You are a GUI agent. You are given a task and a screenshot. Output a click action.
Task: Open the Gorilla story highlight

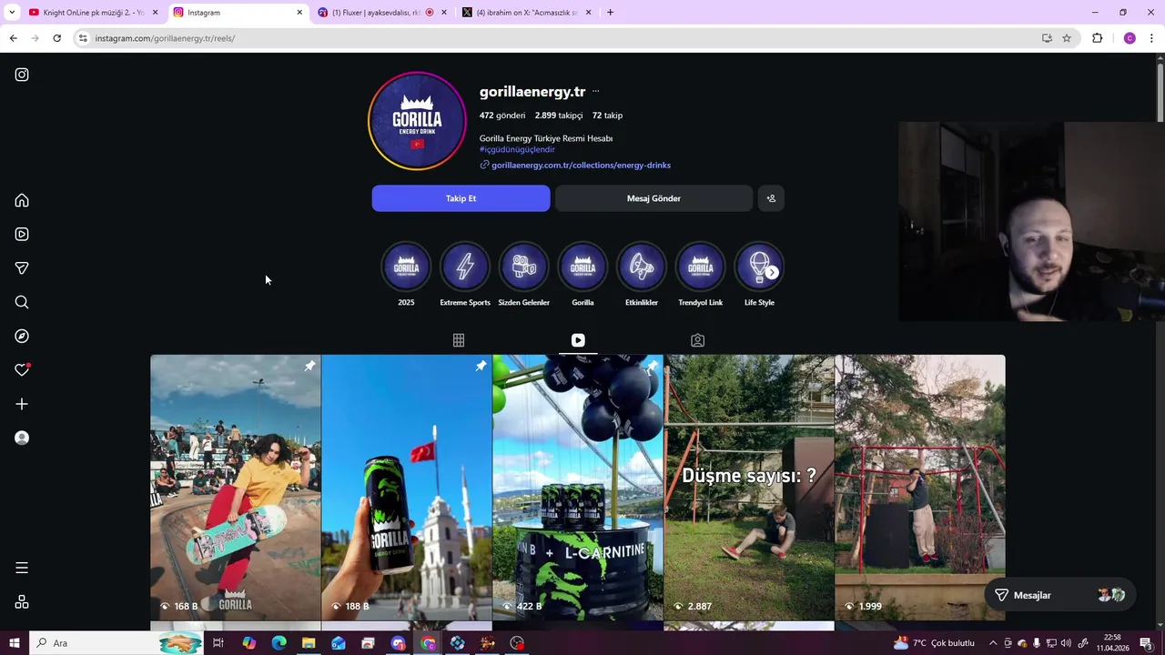tap(582, 275)
